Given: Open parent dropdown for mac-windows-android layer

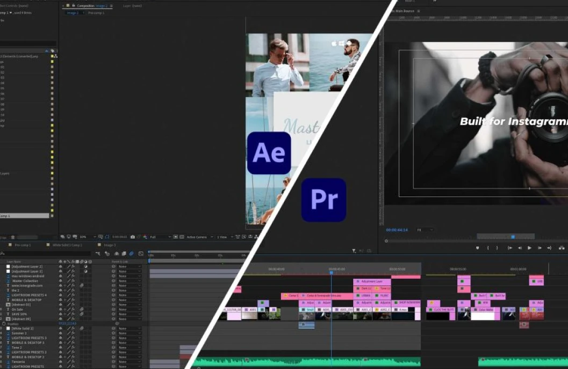Looking at the screenshot, I should coord(130,276).
